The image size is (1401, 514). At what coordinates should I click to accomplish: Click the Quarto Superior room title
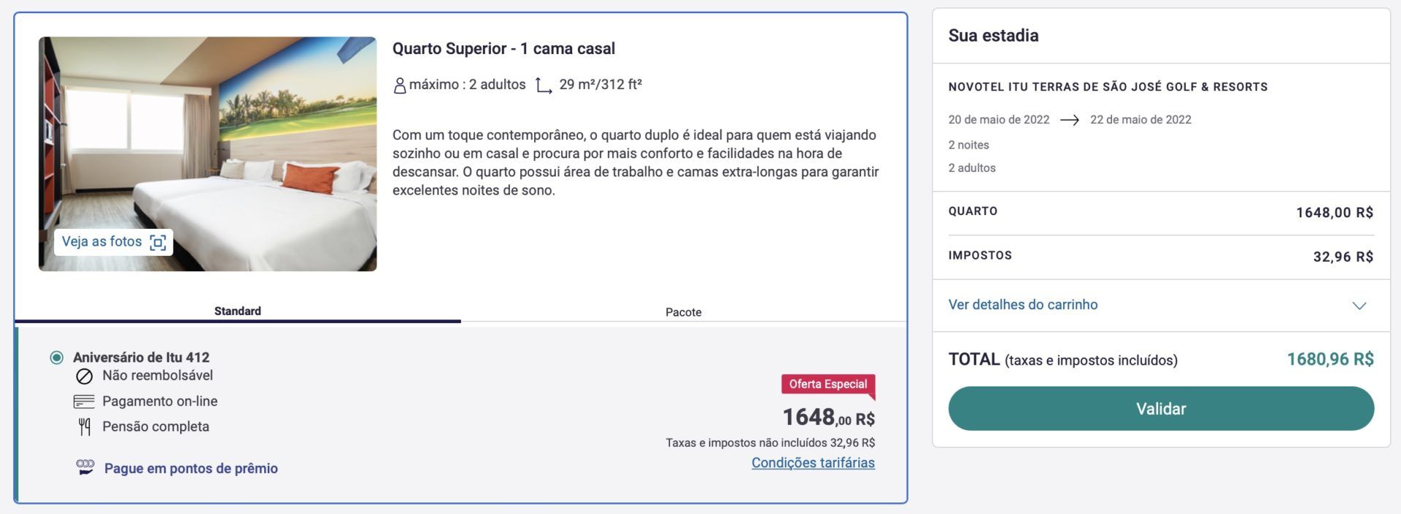pyautogui.click(x=503, y=49)
